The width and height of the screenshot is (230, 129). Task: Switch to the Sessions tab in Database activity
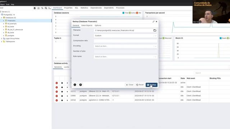coord(58,67)
